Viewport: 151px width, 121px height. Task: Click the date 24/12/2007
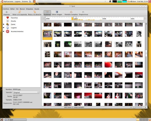tap(18, 95)
